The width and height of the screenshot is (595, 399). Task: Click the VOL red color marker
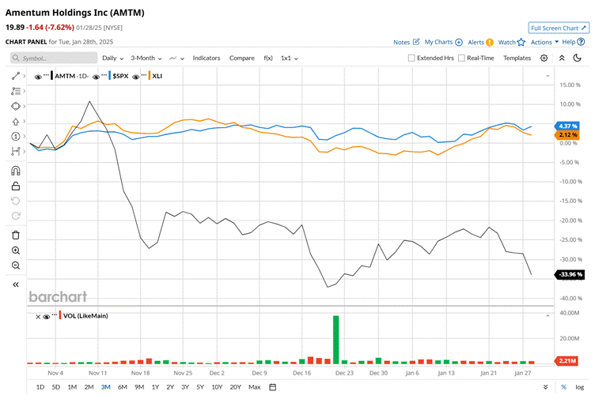[60, 315]
